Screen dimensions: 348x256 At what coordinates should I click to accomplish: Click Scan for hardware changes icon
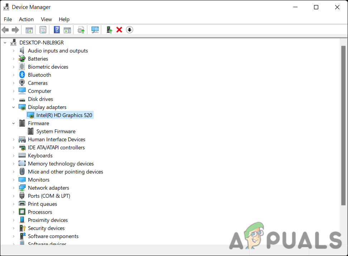tap(95, 30)
